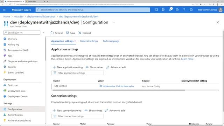Open a new browser tab with plus
The height and width of the screenshot is (126, 224).
[48, 1]
